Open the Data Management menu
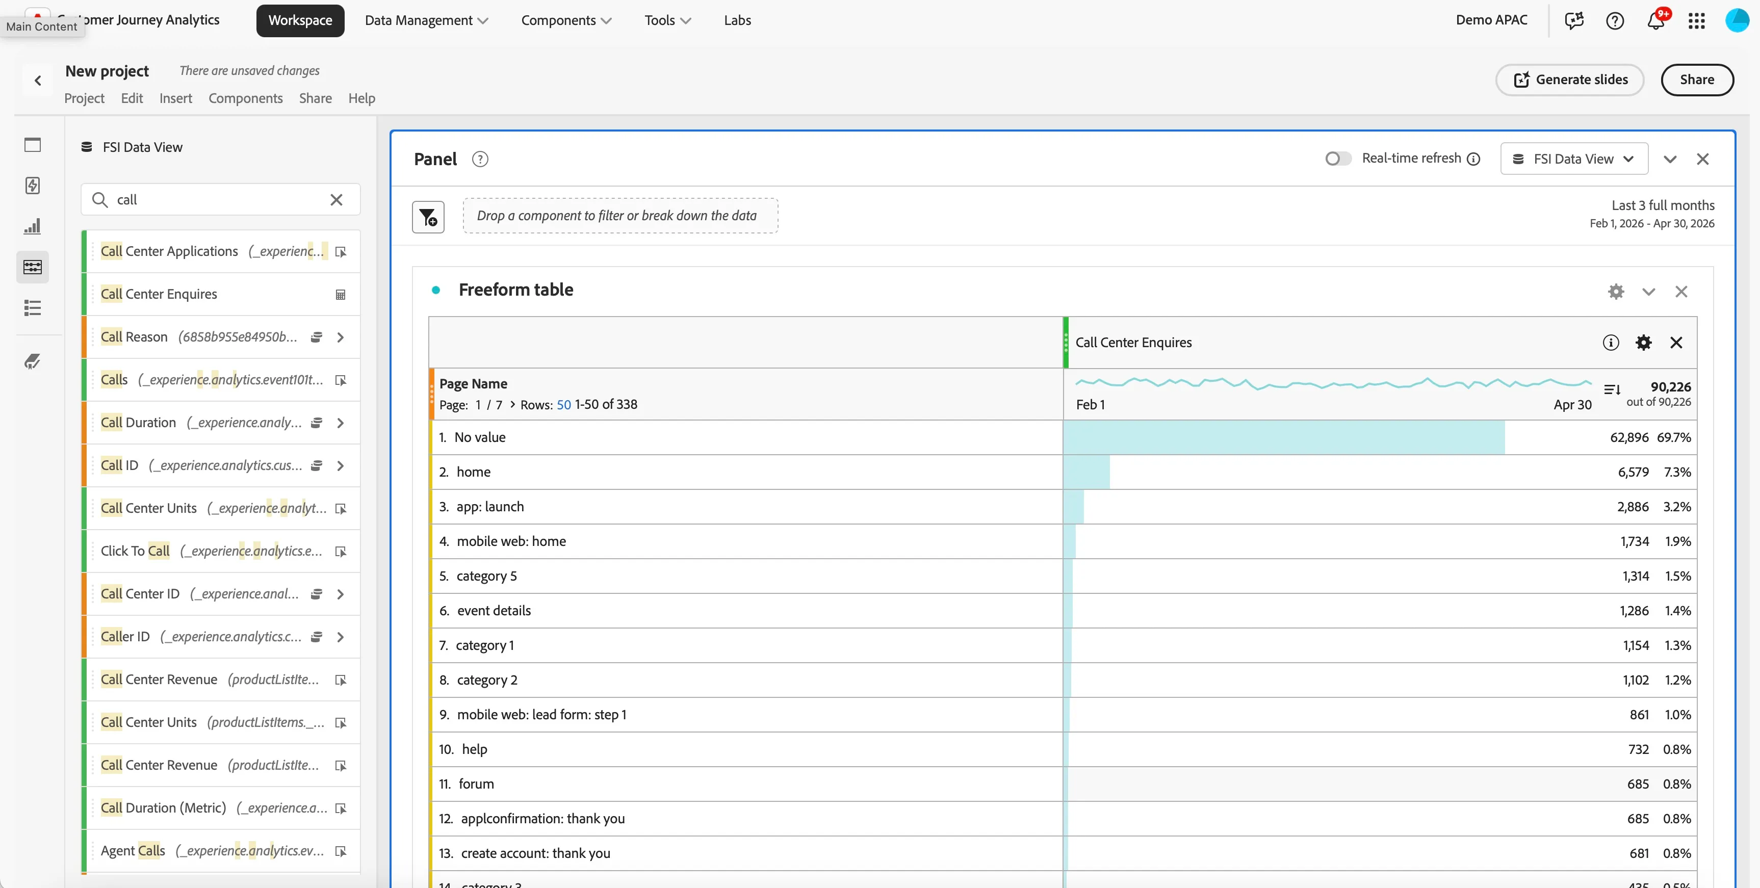This screenshot has height=888, width=1760. pos(426,20)
